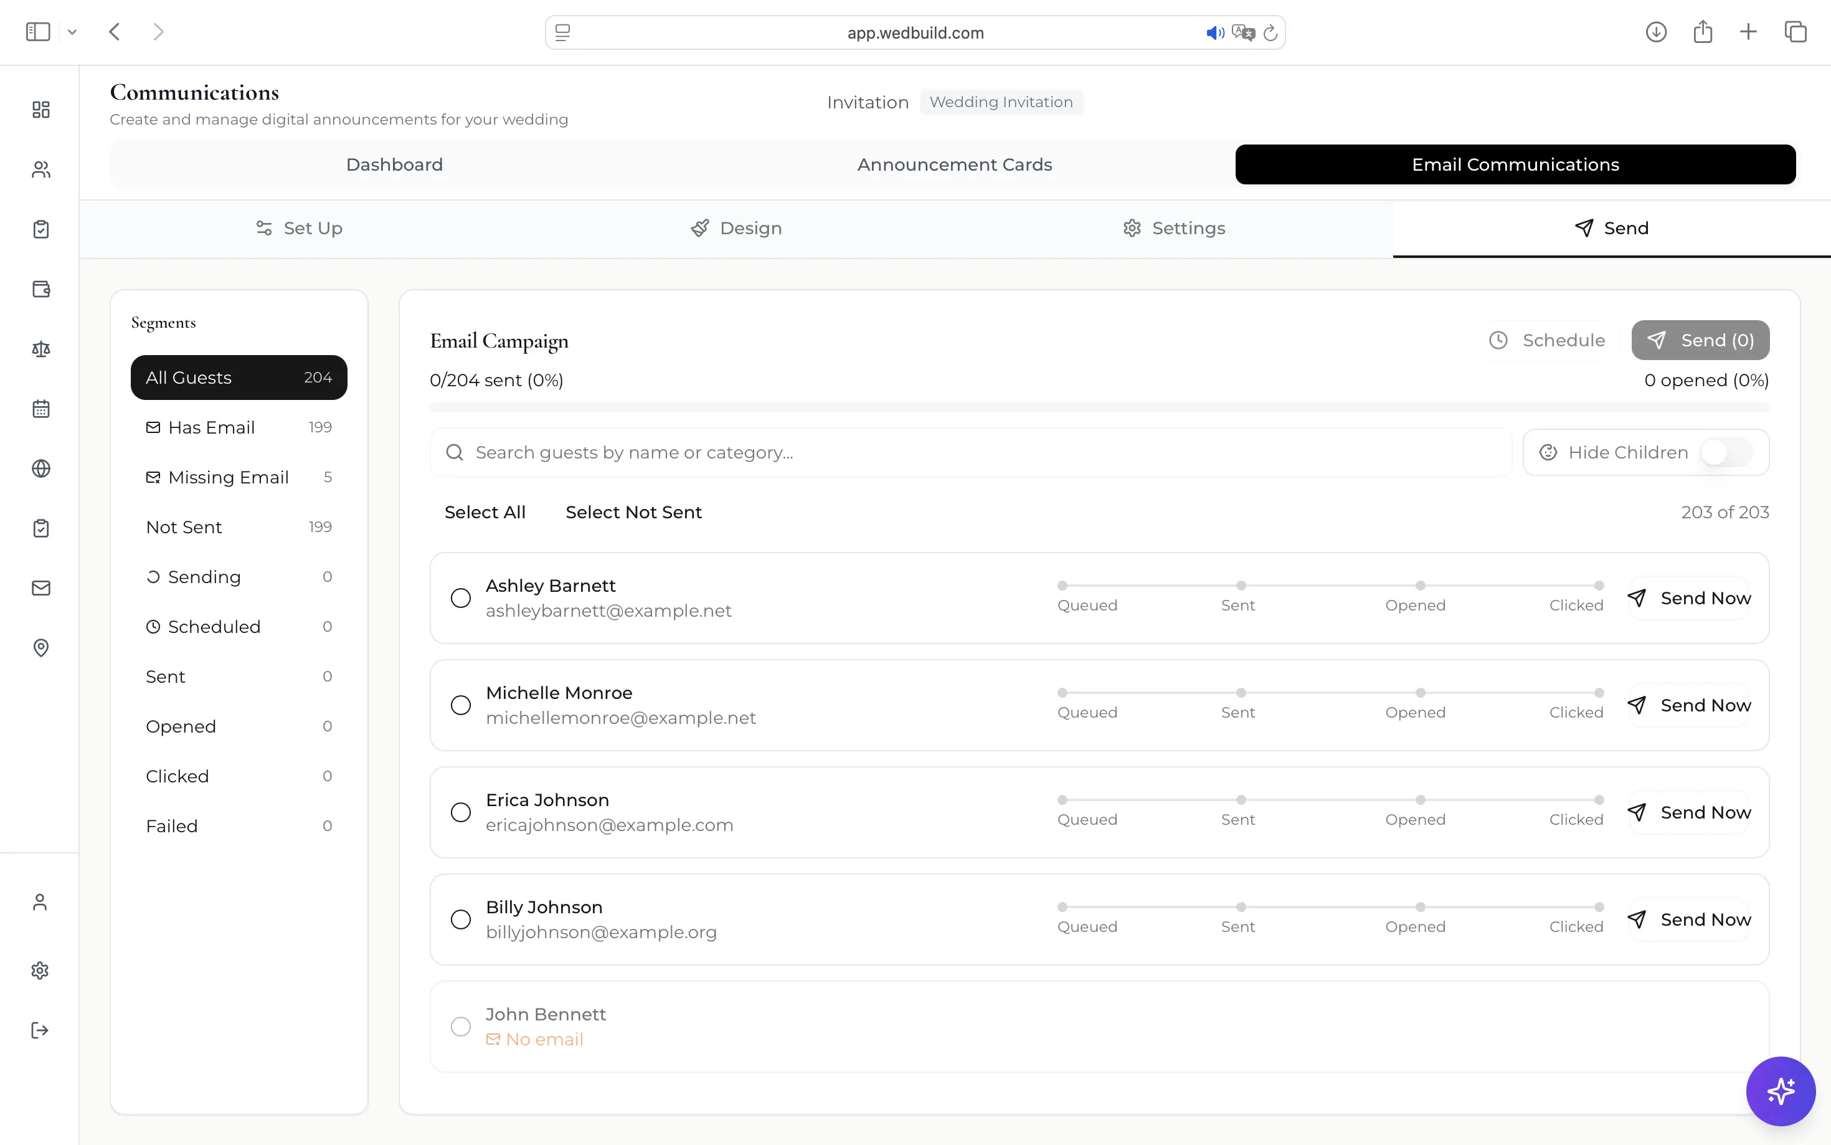Click the guest search input field

970,452
